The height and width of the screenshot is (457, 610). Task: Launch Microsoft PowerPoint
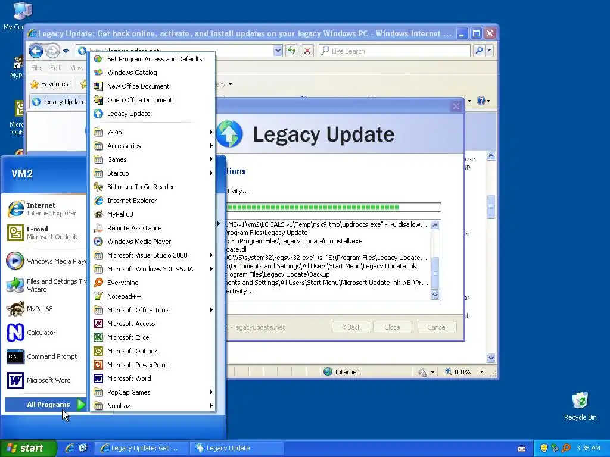(152, 365)
